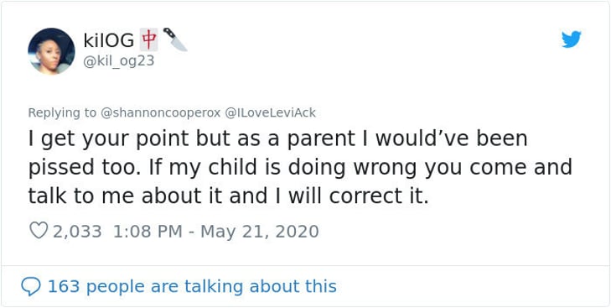The width and height of the screenshot is (611, 308).
Task: Like the tweet with the heart icon
Action: (x=39, y=231)
